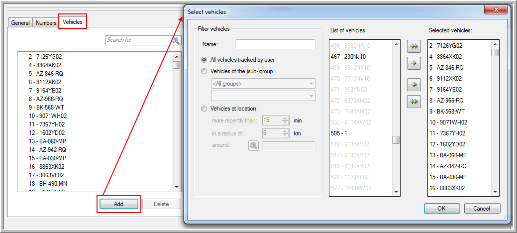Open the All groups dropdown
This screenshot has height=233, width=517.
tap(263, 84)
